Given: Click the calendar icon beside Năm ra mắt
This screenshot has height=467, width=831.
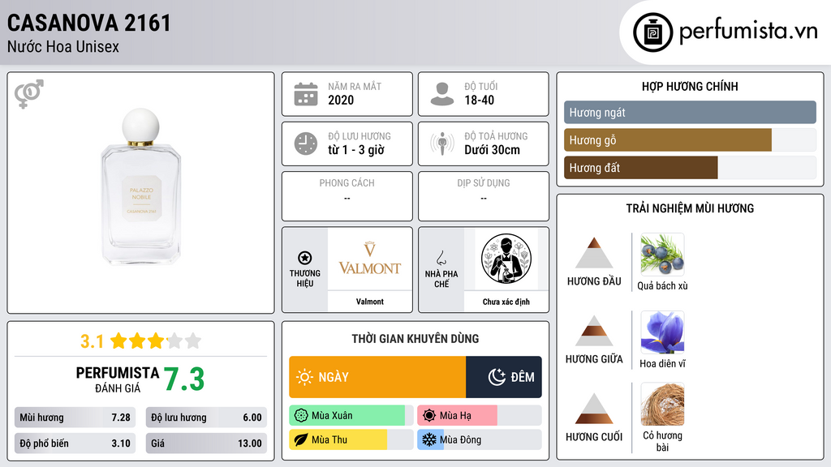Looking at the screenshot, I should click(306, 94).
